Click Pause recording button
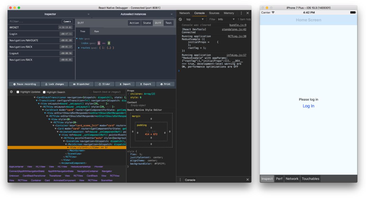Screen dimensions: 366x198 pos(25,84)
